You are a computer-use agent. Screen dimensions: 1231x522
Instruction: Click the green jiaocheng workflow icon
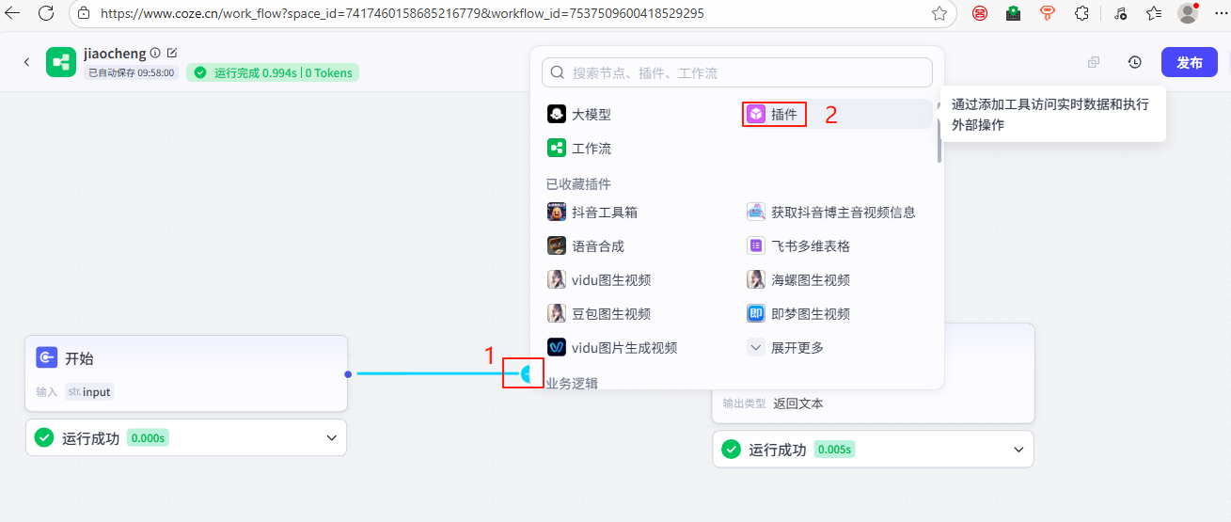point(61,62)
